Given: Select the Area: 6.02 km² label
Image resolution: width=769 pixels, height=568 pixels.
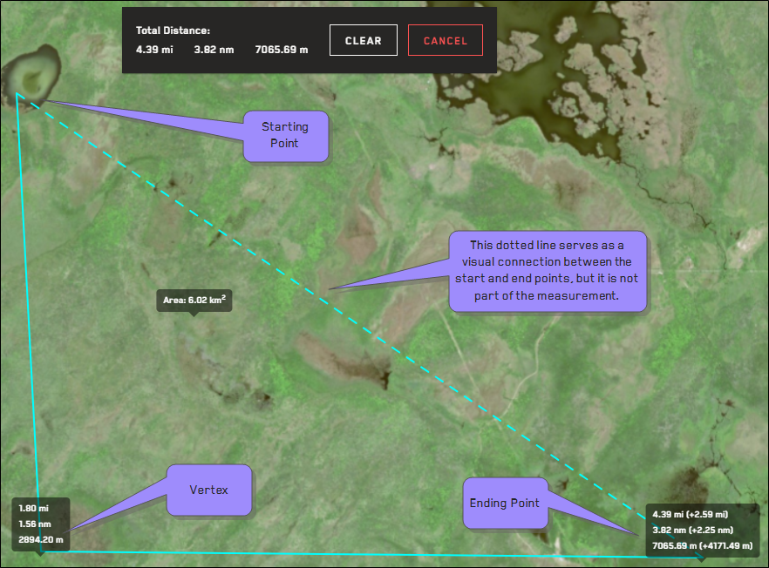Looking at the screenshot, I should (x=194, y=300).
